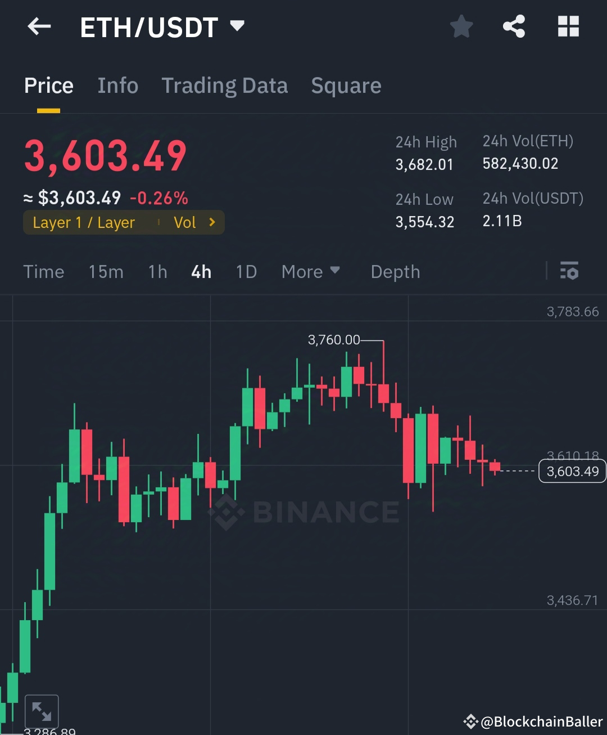Open the Square tab
Image resolution: width=607 pixels, height=735 pixels.
pos(346,86)
